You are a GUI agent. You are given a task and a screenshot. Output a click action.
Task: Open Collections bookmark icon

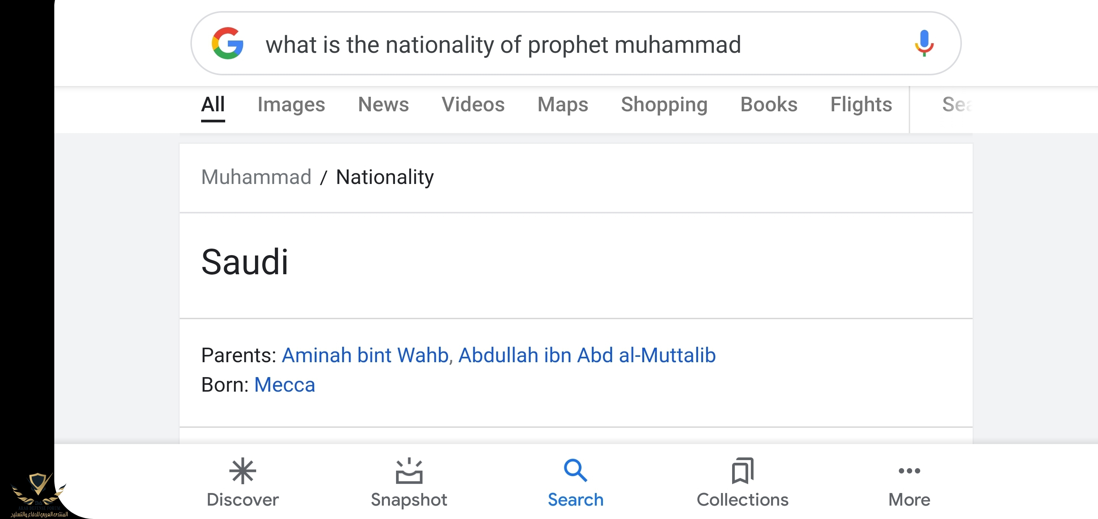[742, 471]
